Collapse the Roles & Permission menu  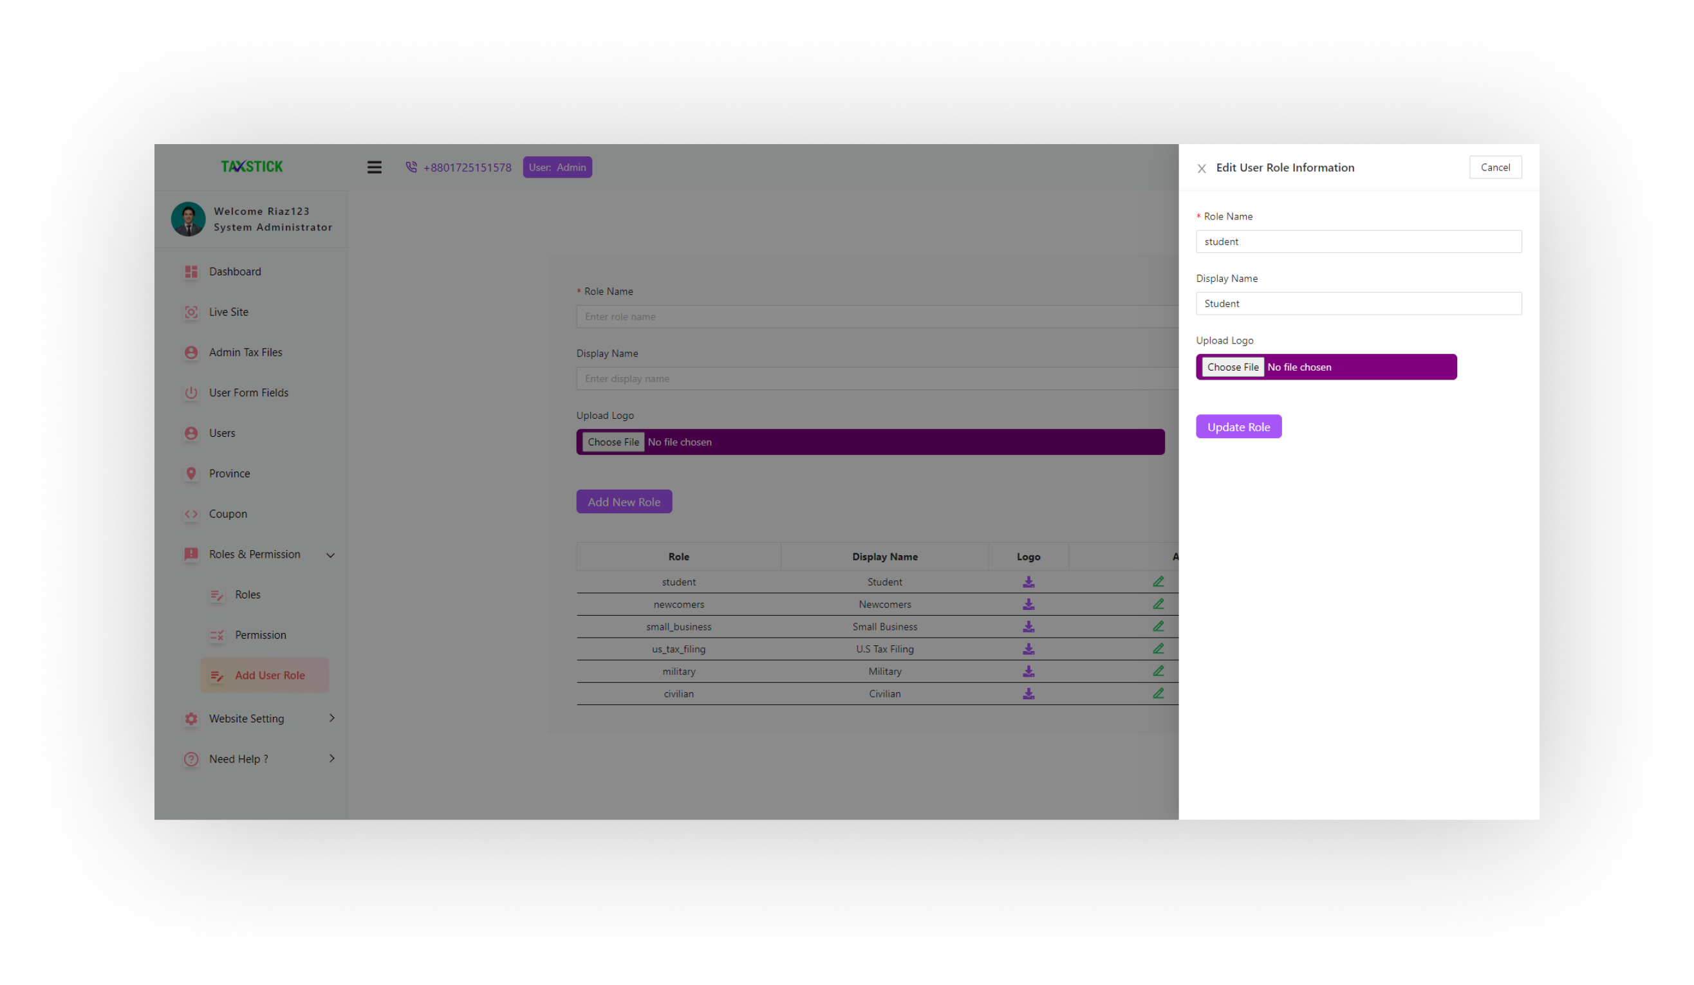[330, 555]
